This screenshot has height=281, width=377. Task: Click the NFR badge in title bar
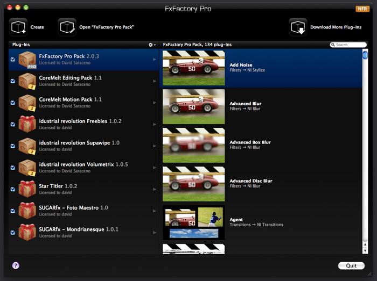(362, 9)
